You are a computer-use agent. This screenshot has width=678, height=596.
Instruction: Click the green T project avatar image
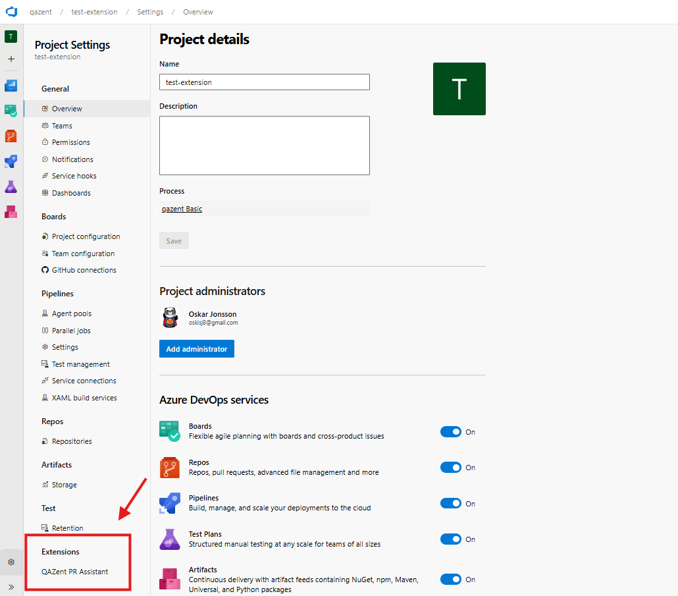459,89
